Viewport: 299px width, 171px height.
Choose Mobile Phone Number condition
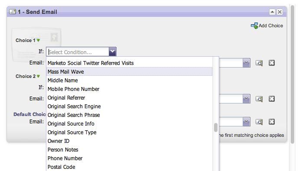pyautogui.click(x=129, y=89)
